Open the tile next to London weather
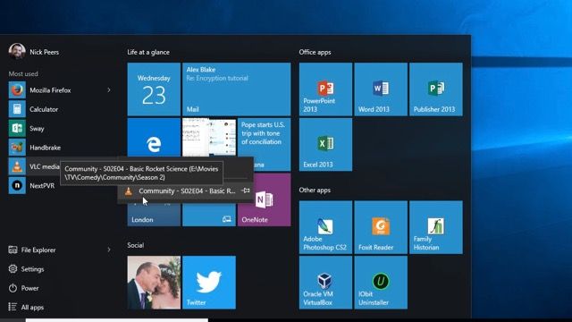This screenshot has height=322, width=572. point(209,215)
